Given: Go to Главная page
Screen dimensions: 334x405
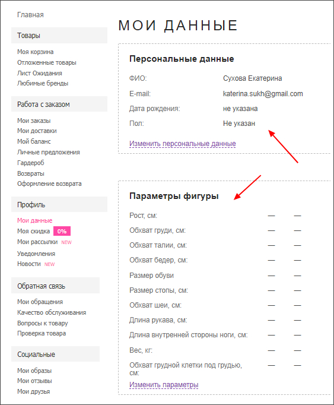Looking at the screenshot, I should click(30, 15).
